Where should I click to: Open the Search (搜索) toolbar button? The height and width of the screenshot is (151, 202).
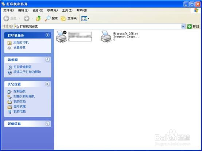click(51, 19)
